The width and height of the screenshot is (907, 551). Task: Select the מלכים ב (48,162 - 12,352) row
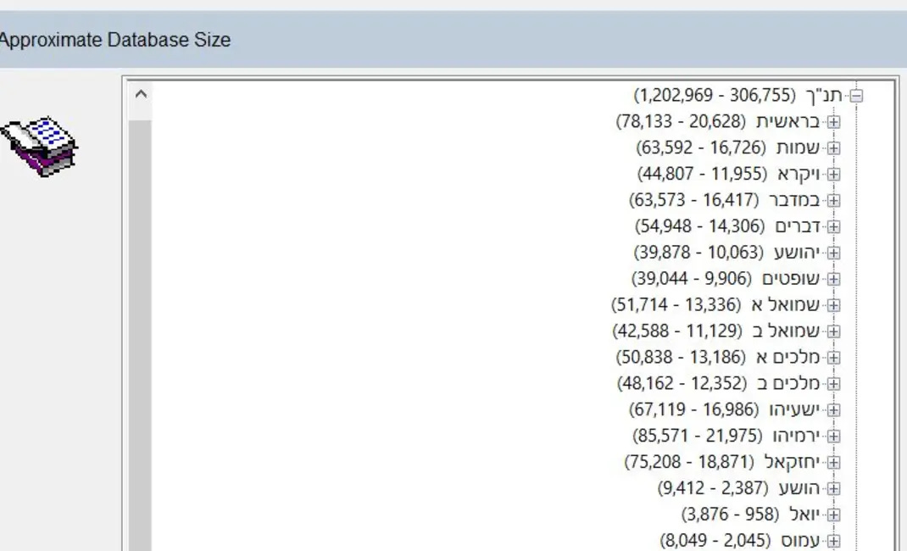point(719,383)
